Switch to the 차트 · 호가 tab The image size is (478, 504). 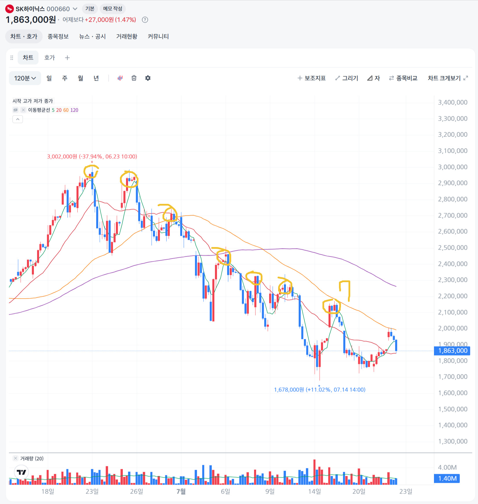tap(24, 37)
